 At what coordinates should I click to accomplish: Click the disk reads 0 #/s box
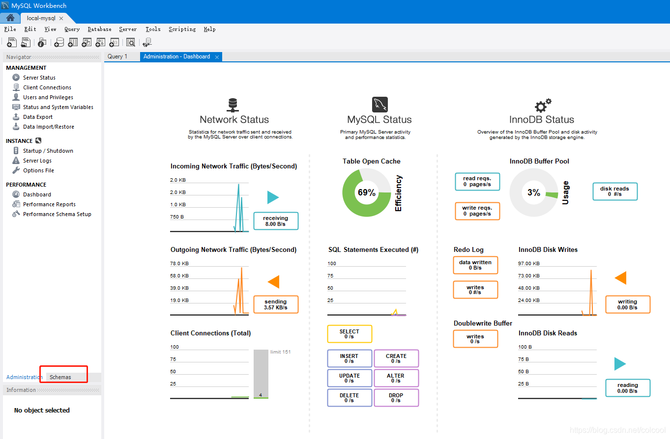point(615,192)
